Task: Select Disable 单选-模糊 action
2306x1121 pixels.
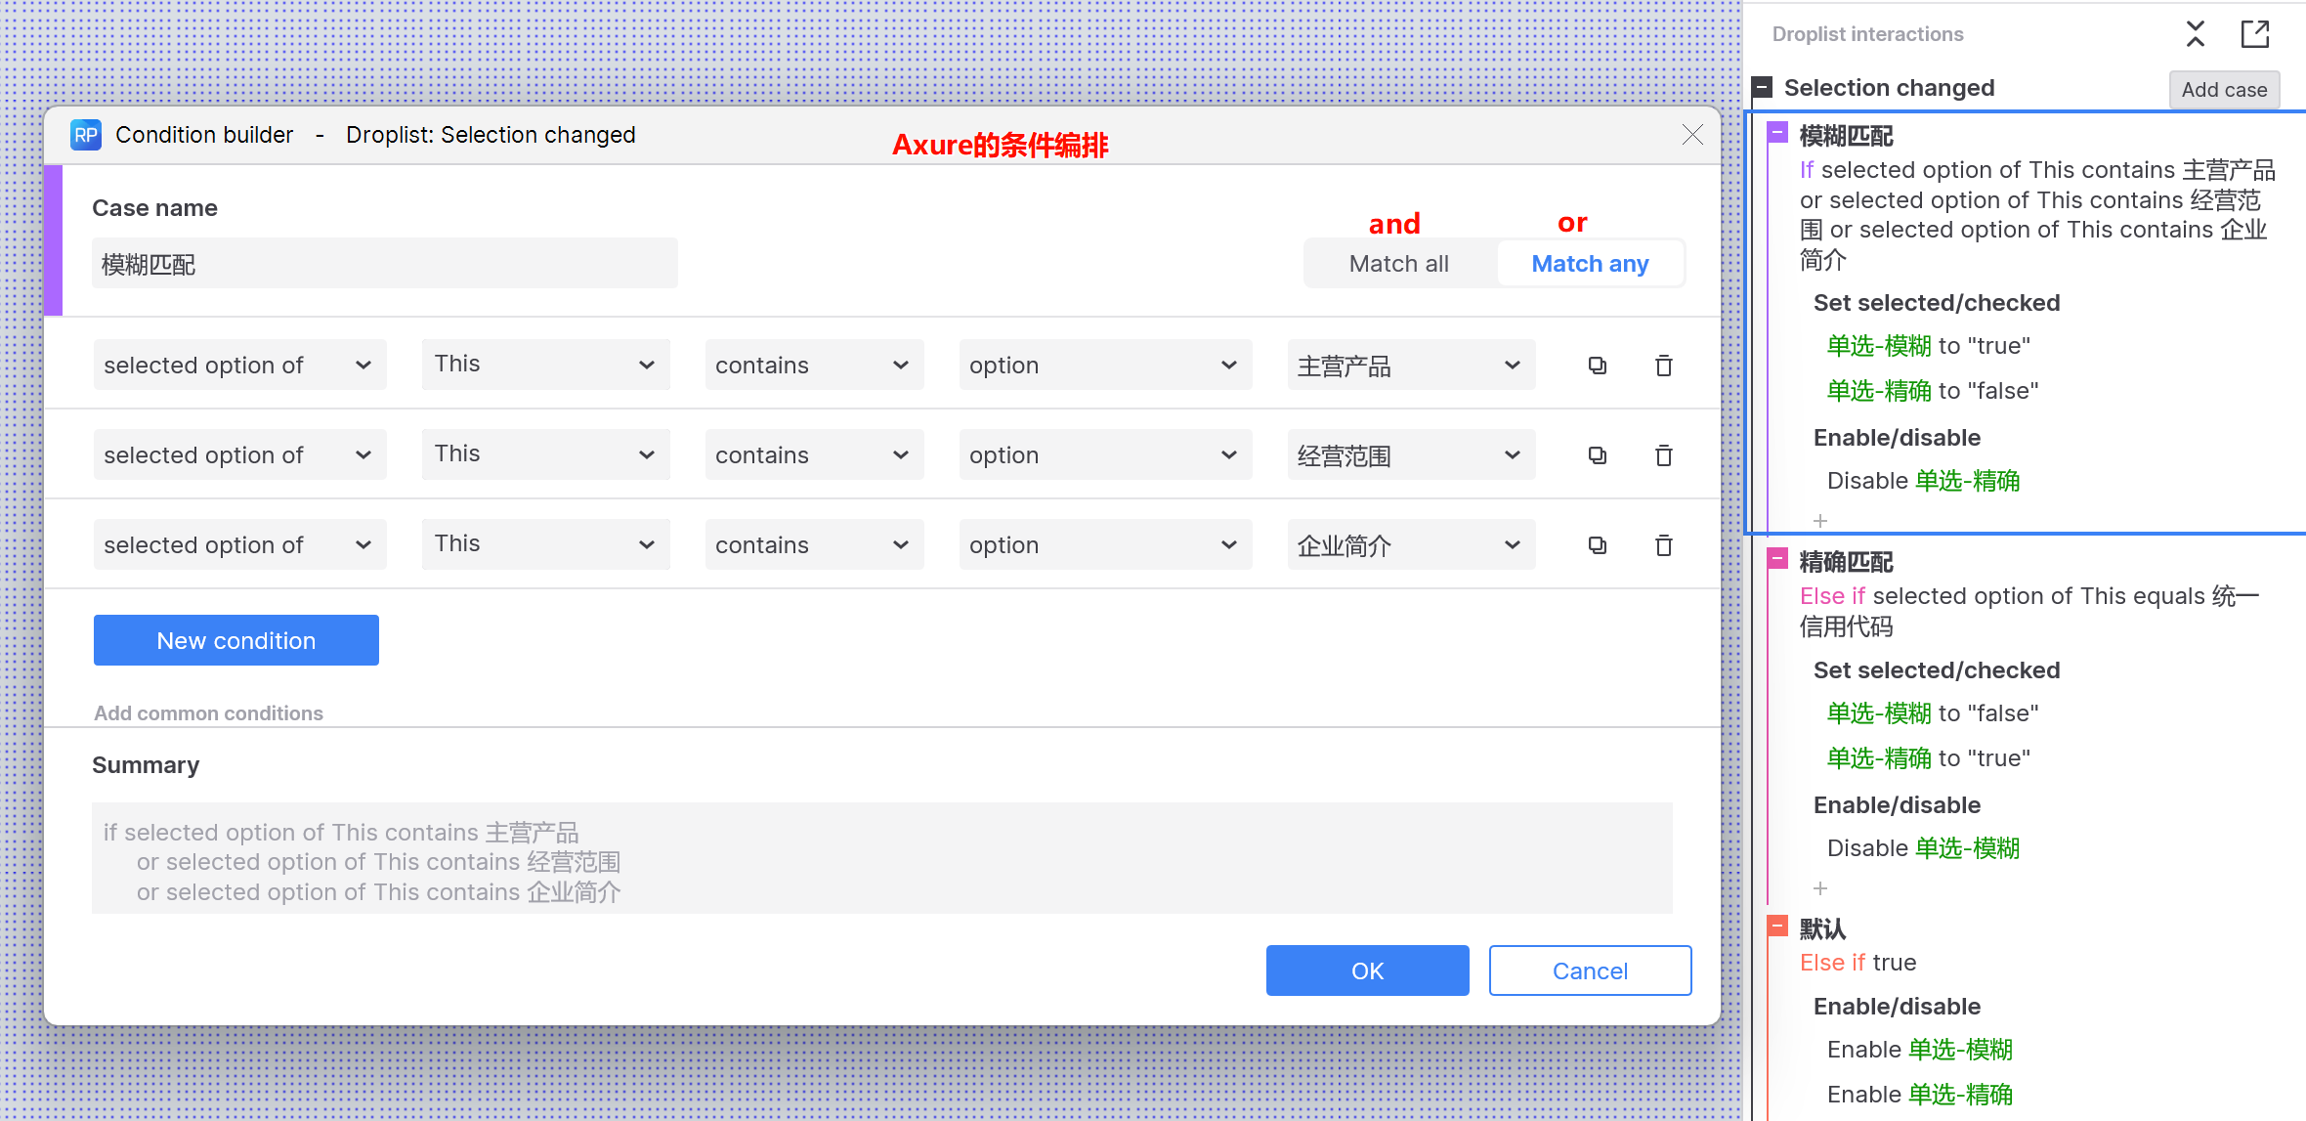Action: tap(1924, 848)
